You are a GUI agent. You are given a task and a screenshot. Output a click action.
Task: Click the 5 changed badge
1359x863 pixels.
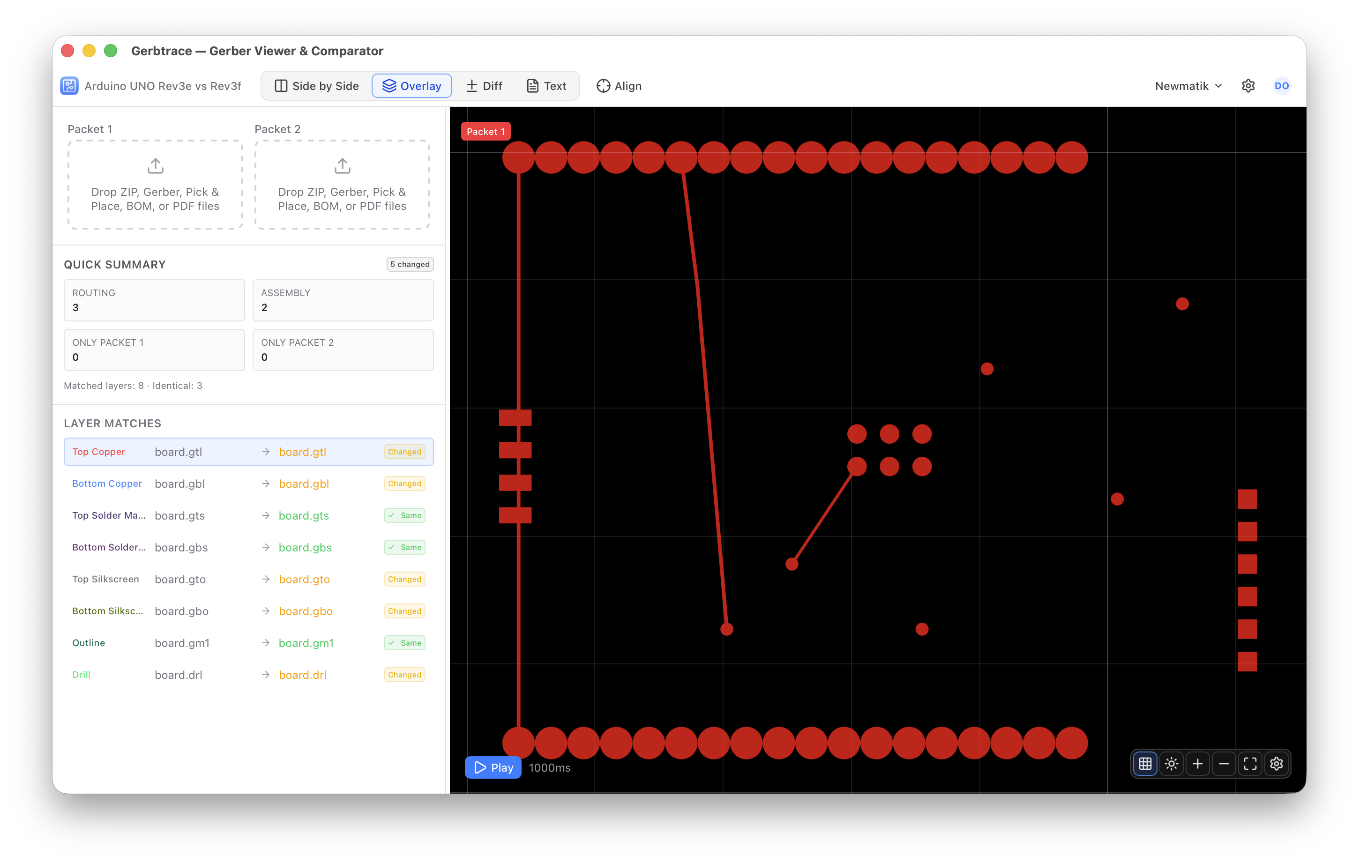tap(410, 264)
